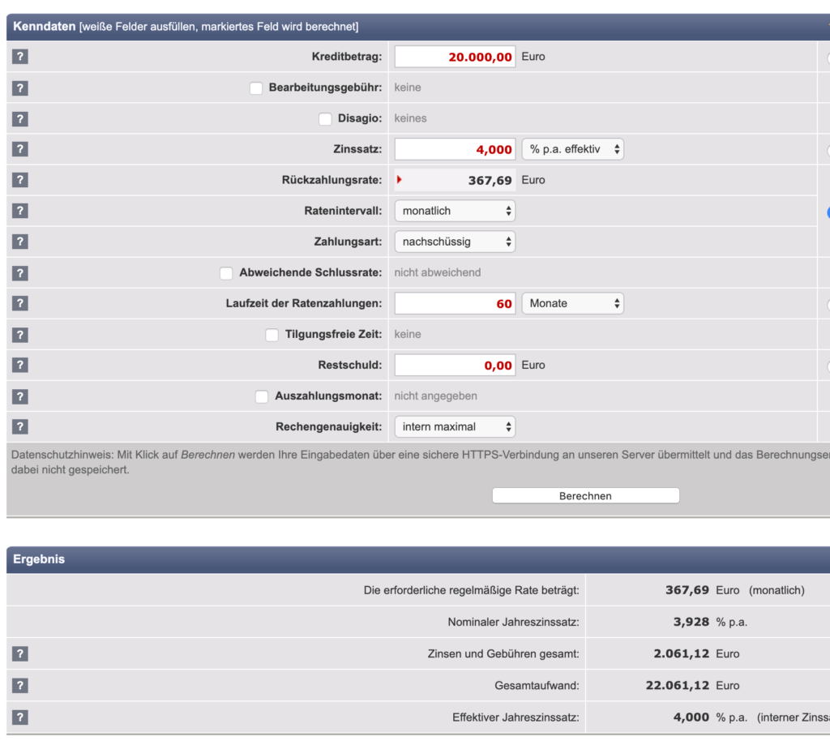Open the '% p.a. effektiv' interest type dropdown
830x745 pixels.
coord(573,149)
